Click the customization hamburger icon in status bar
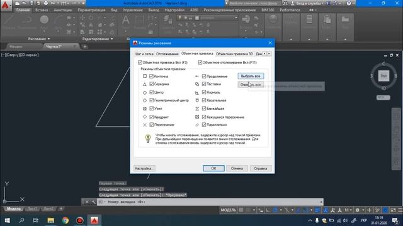The width and height of the screenshot is (403, 226). [400, 210]
